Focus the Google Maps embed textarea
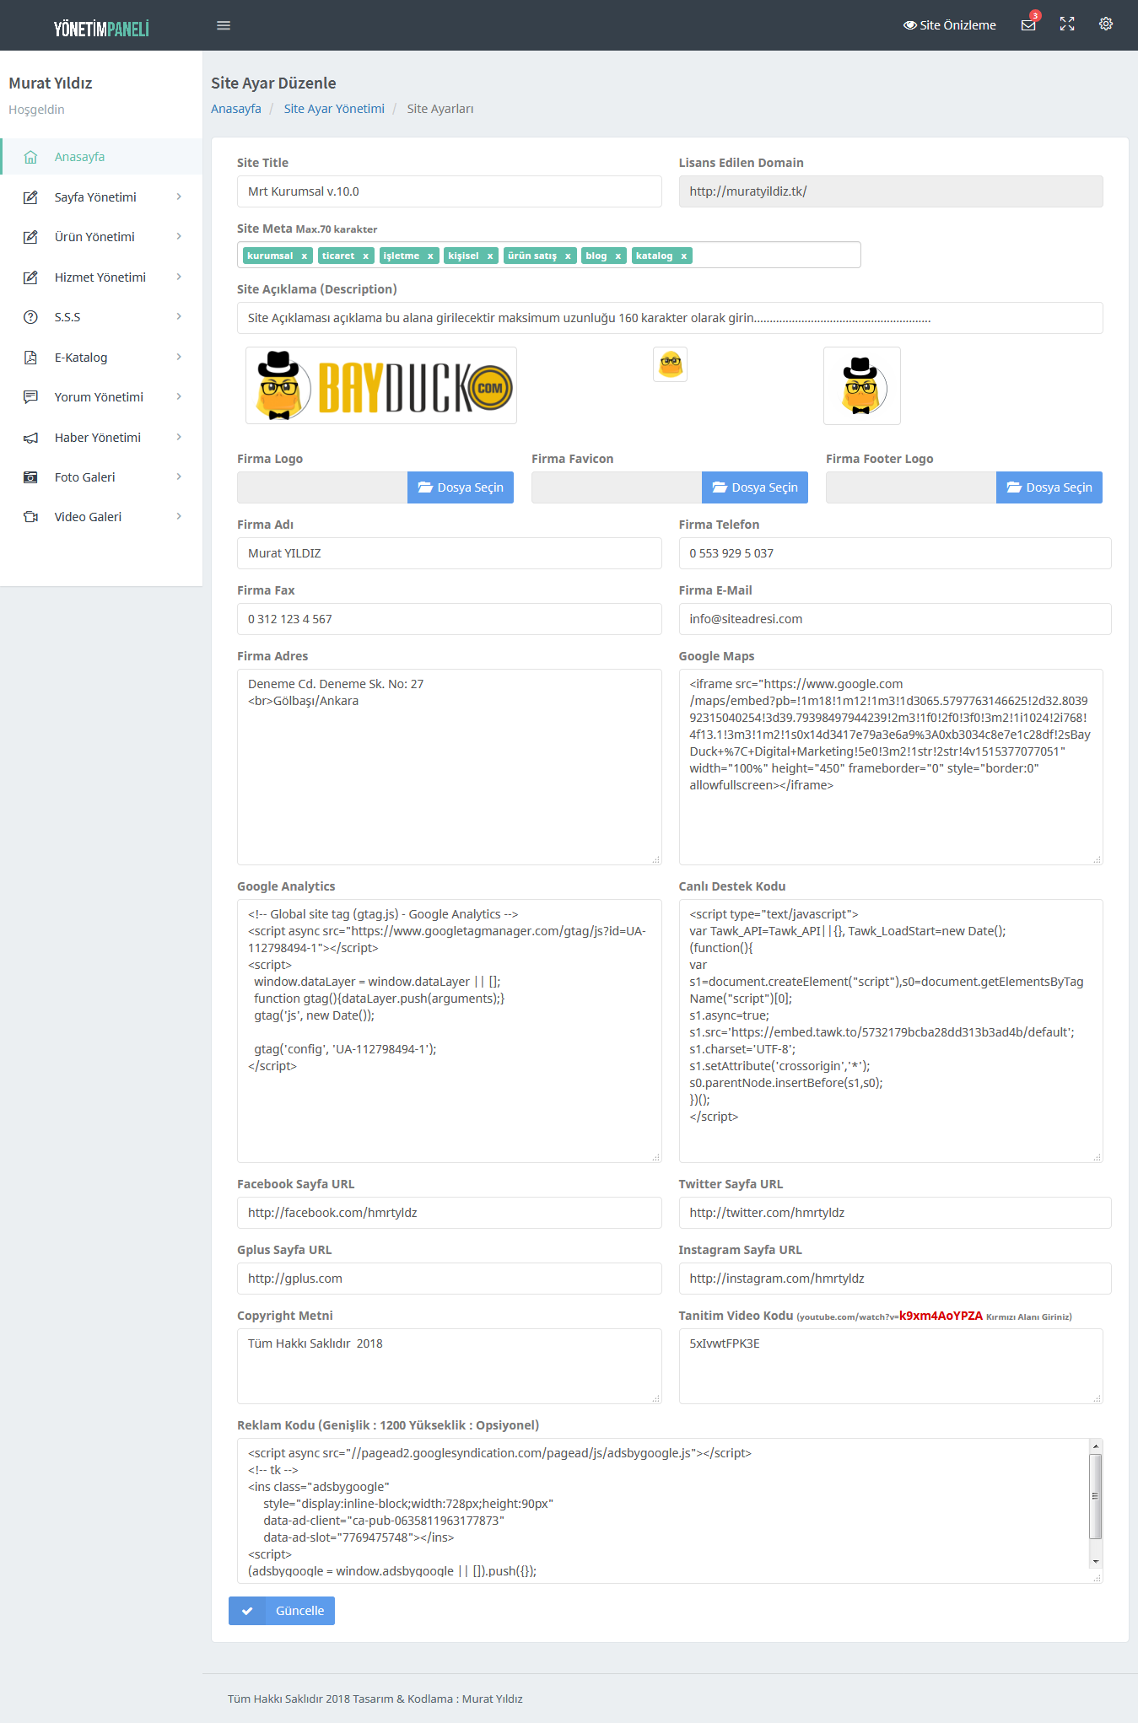 tap(891, 767)
